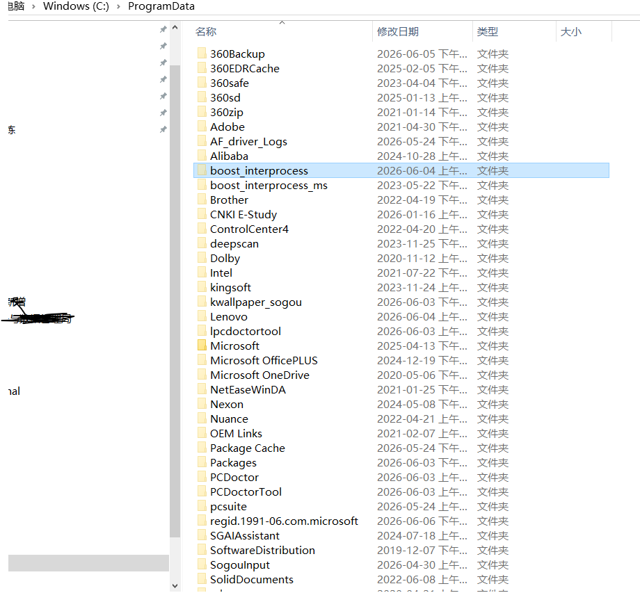
Task: Select the ControlCenter4 folder icon
Action: click(x=202, y=229)
